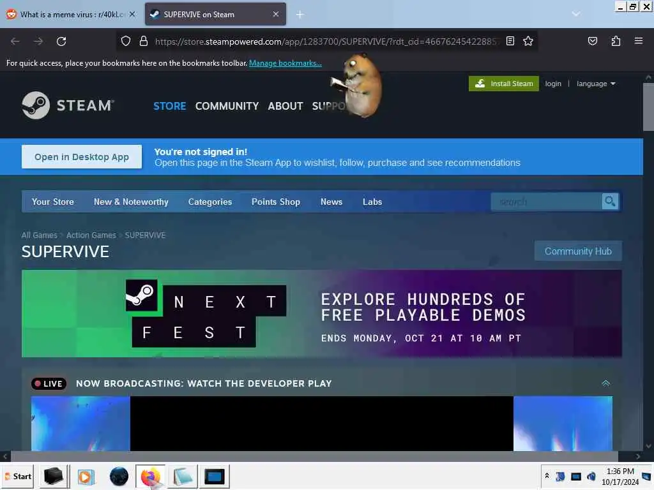Open a new tab with plus icon

[x=300, y=15]
